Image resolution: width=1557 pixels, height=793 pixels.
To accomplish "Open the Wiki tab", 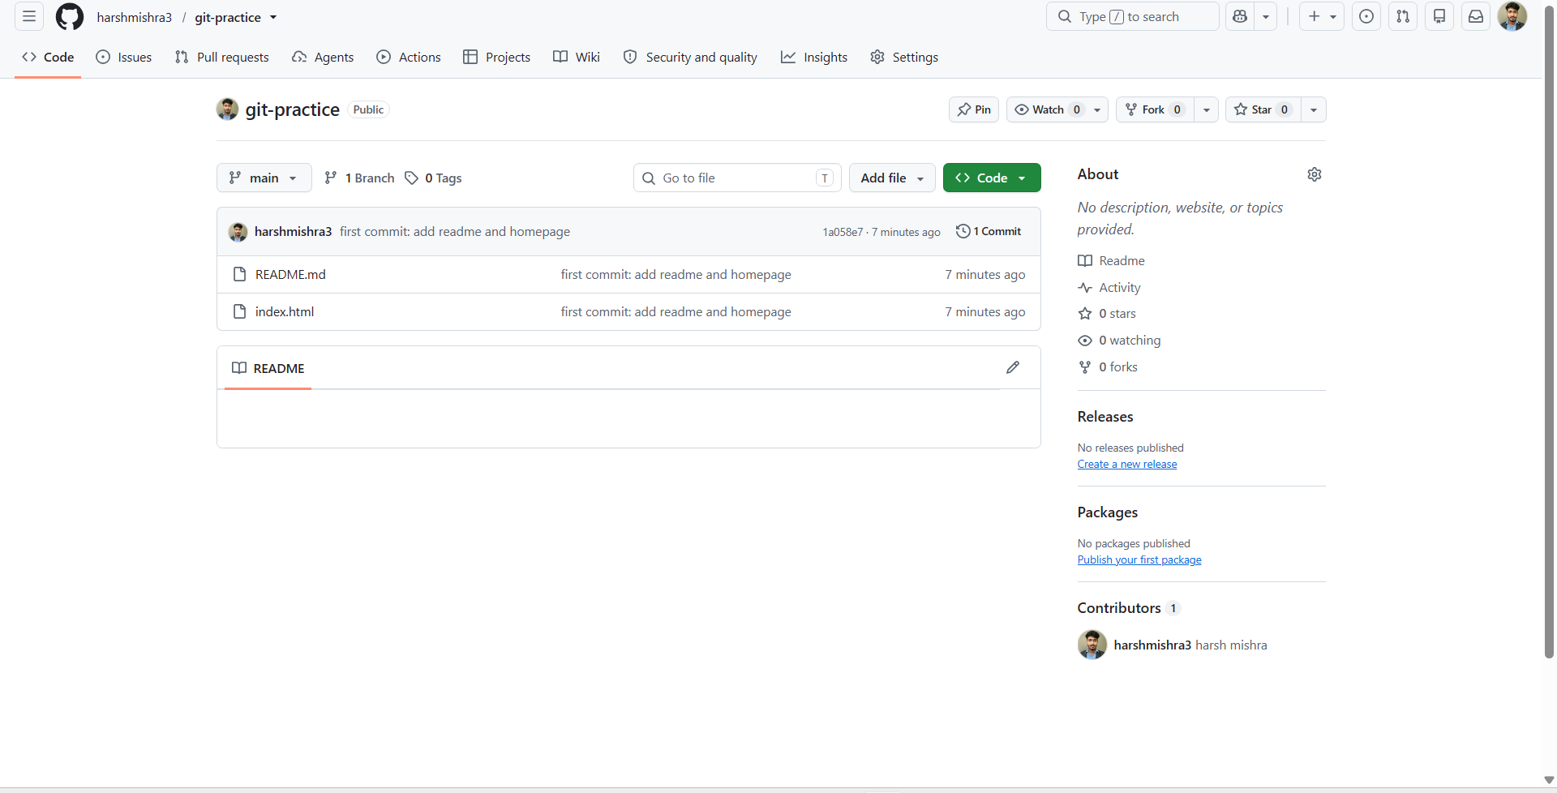I will pos(577,57).
